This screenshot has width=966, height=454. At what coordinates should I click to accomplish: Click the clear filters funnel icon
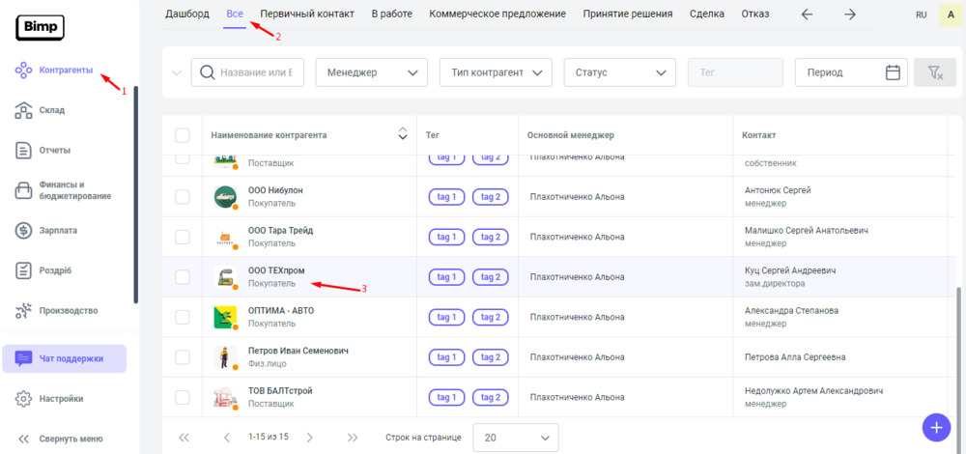tap(933, 72)
